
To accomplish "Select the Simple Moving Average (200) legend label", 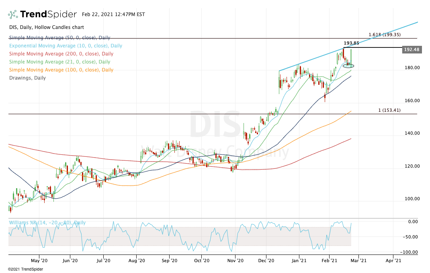I will 61,54.
